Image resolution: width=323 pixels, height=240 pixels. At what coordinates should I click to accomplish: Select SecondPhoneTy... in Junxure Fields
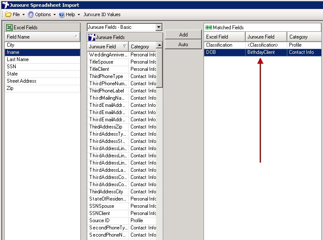(122, 228)
